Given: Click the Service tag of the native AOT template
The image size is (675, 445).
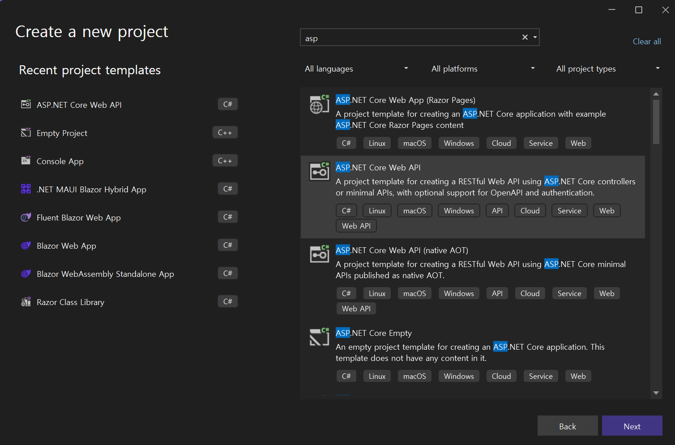Looking at the screenshot, I should coord(569,293).
